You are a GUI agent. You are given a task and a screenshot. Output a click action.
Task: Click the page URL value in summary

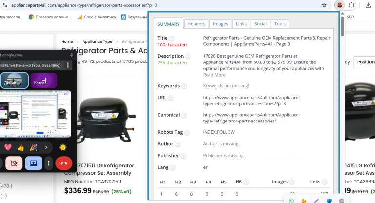point(251,101)
